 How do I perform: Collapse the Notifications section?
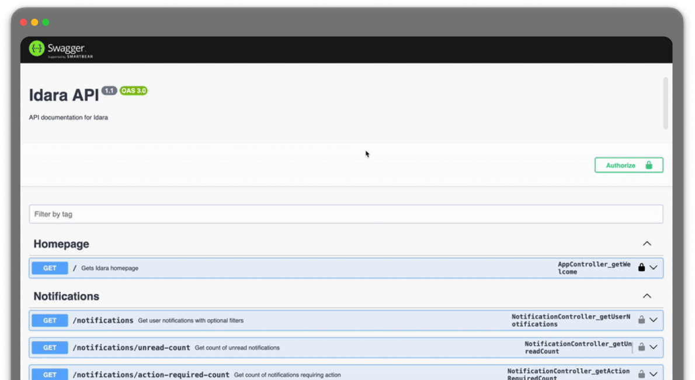pos(647,296)
